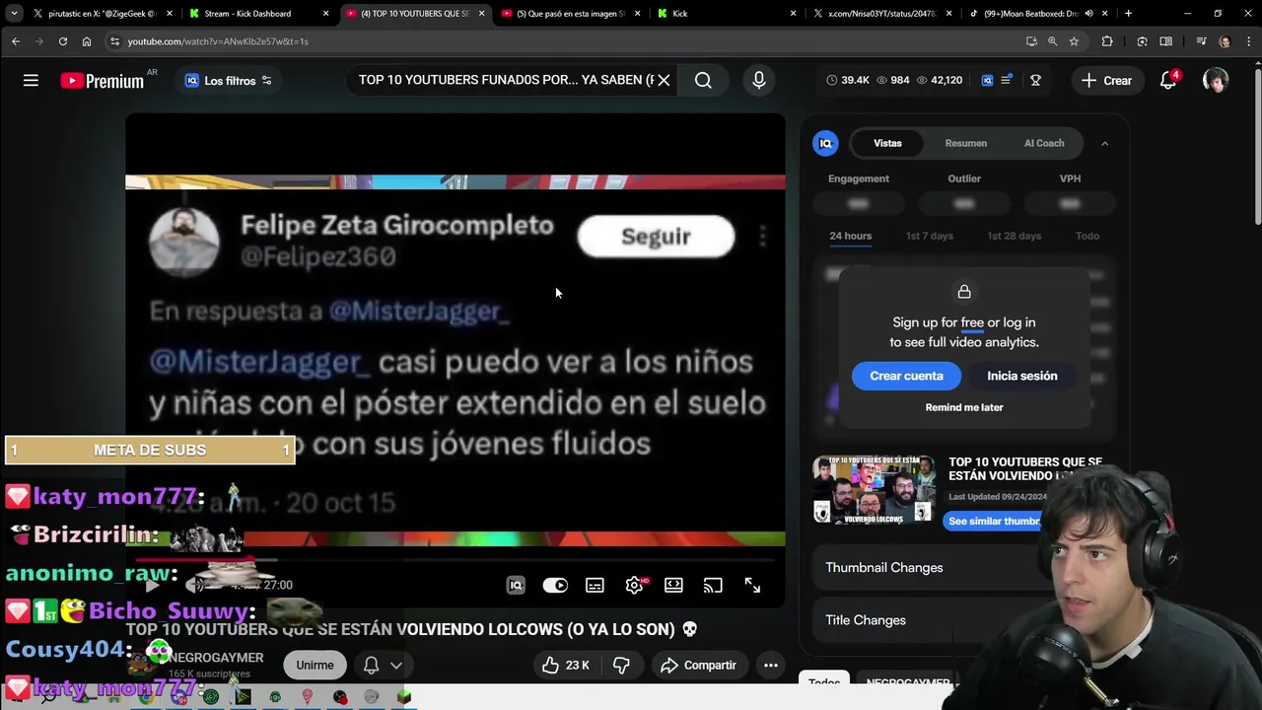This screenshot has height=710, width=1262.
Task: Open the vidIQ list icon in the header
Action: pos(1006,81)
